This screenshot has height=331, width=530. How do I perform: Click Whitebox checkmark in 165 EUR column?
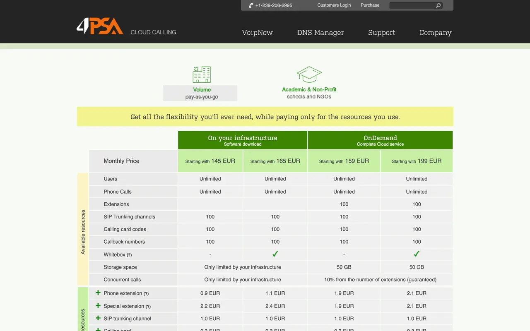coord(275,254)
